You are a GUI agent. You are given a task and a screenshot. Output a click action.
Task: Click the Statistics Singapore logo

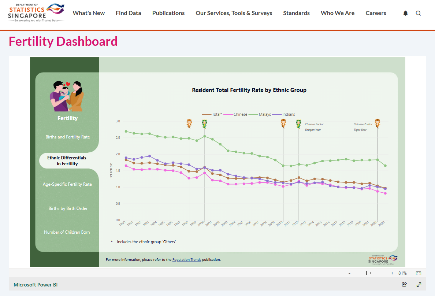(36, 12)
